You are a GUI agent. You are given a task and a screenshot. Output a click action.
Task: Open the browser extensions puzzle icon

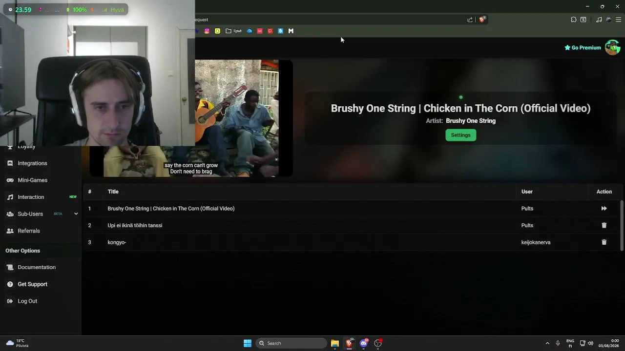pyautogui.click(x=574, y=19)
